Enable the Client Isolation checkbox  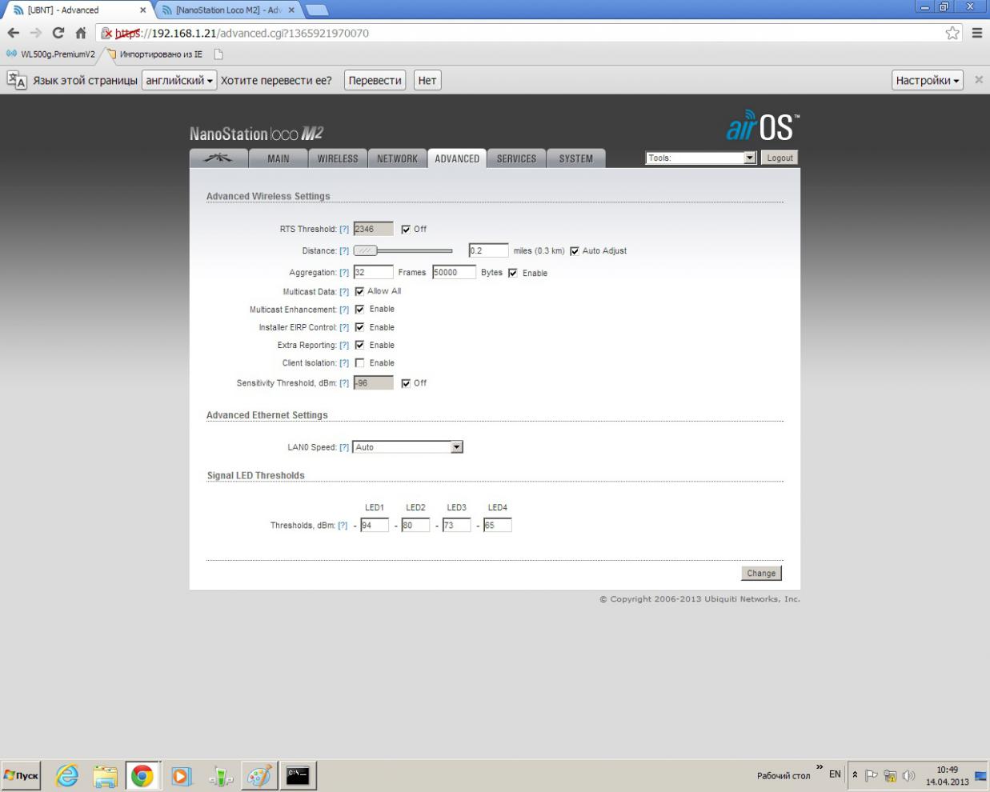(x=359, y=363)
